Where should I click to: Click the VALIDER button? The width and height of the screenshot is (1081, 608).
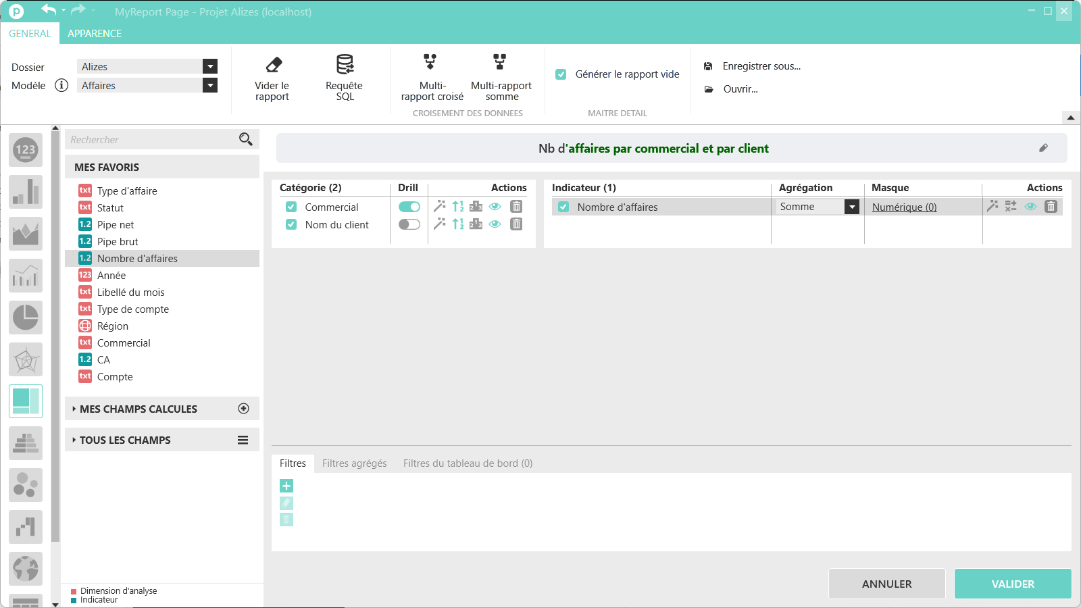(x=1012, y=584)
